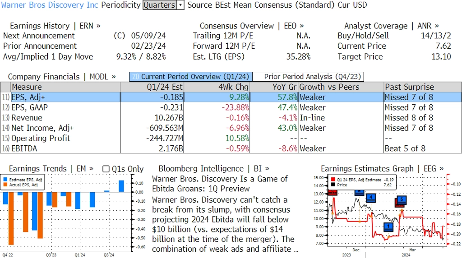
Task: Click blue news marker 5 on estimates graph
Action: tap(402, 200)
